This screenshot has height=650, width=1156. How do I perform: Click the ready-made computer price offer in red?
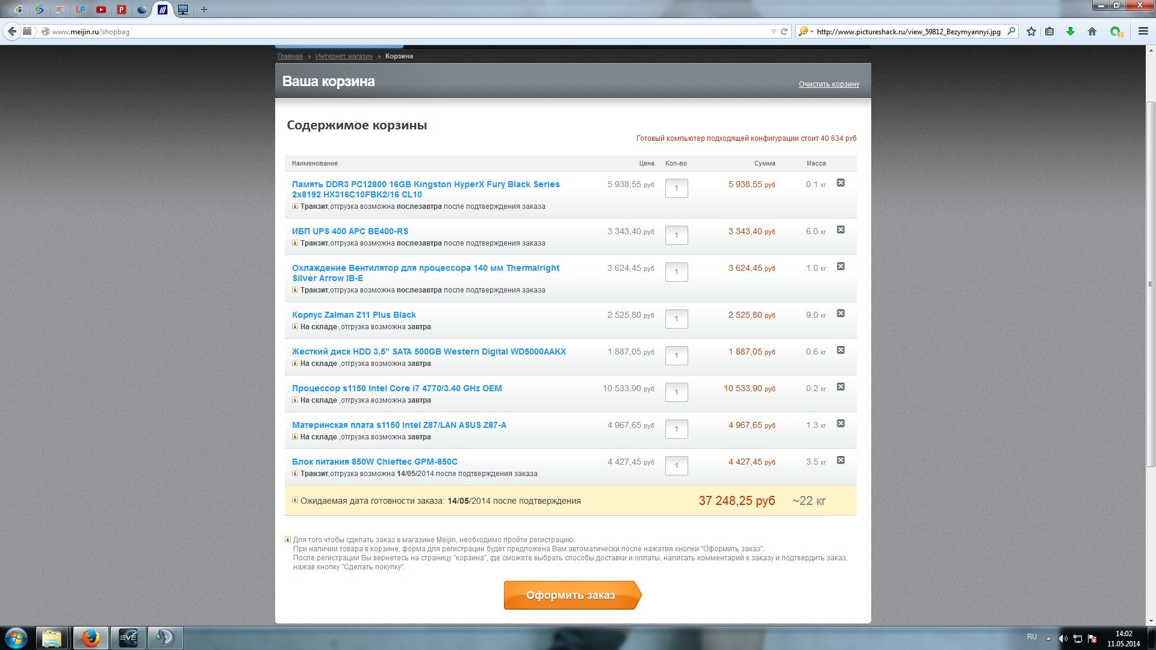tap(746, 138)
